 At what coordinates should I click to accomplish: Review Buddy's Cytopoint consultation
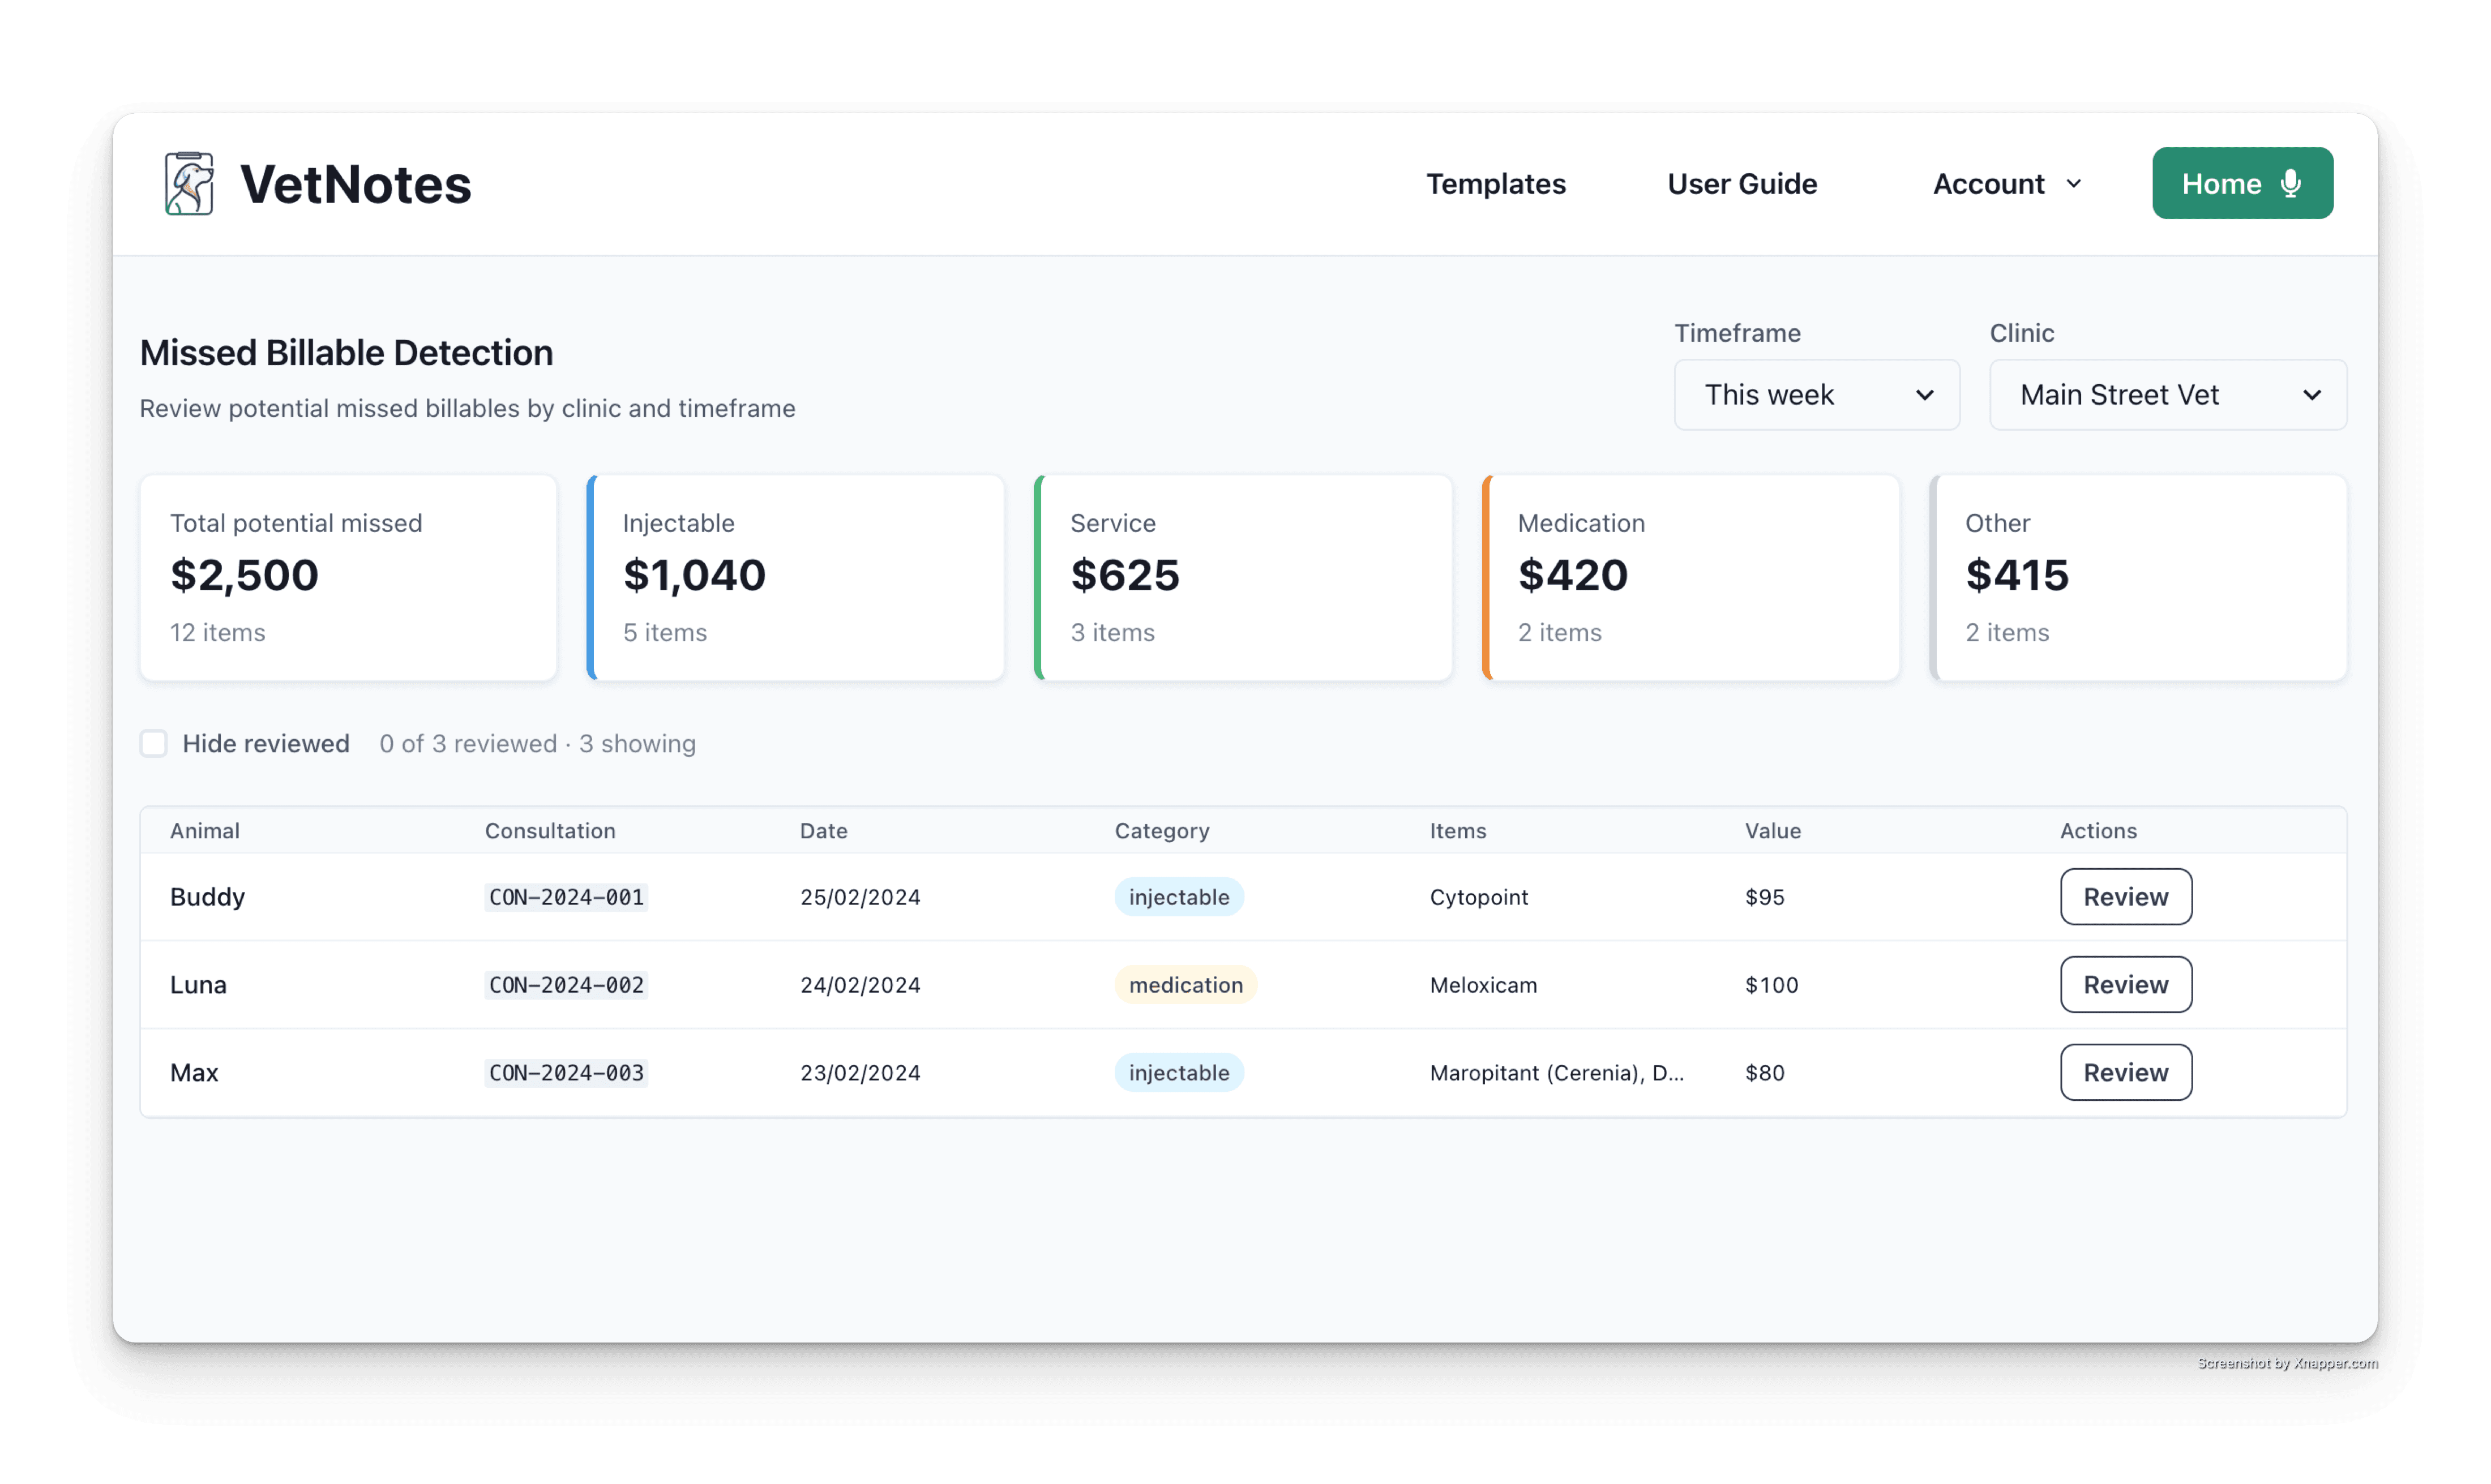click(2125, 897)
